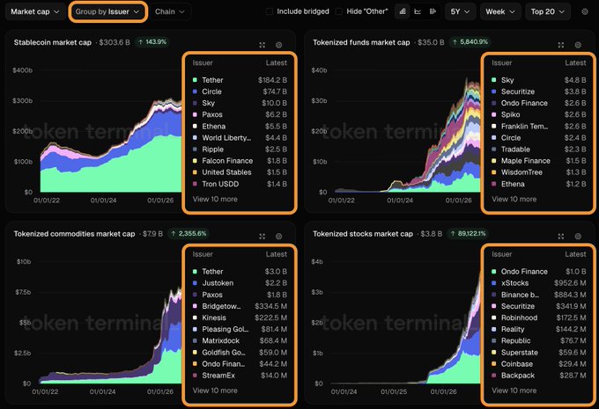
Task: Select Superstate row in stocks legend
Action: (x=538, y=353)
